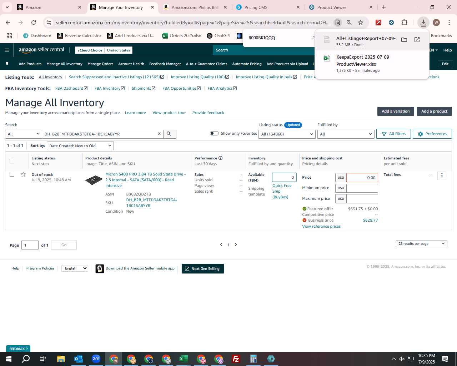
Task: Click the search magnifier button next to SKU field
Action: [x=169, y=134]
